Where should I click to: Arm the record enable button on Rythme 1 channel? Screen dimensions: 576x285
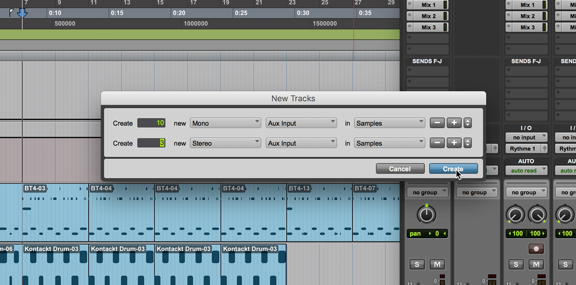point(536,248)
